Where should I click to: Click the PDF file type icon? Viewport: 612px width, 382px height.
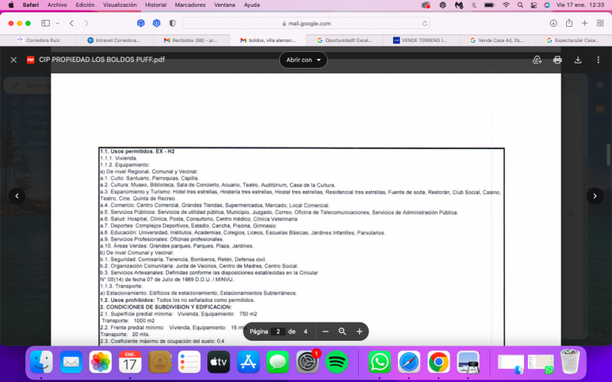pos(31,60)
